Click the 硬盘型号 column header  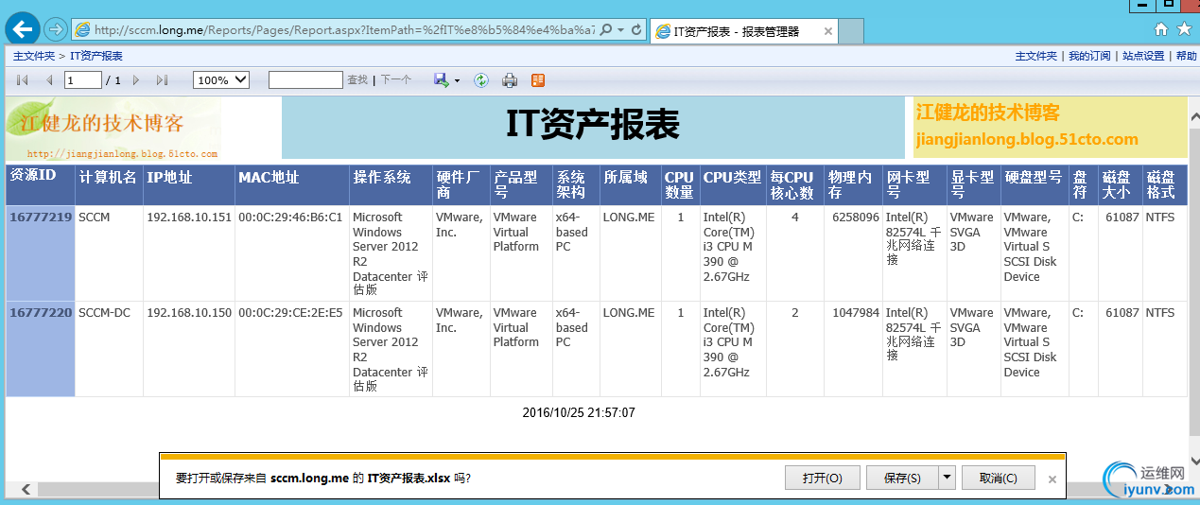[x=1035, y=184]
